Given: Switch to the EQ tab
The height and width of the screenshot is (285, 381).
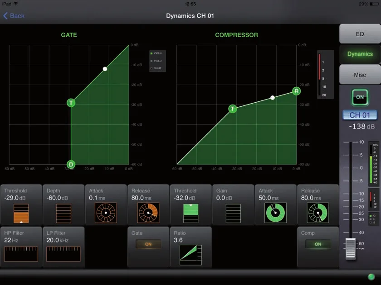Looking at the screenshot, I should [360, 34].
